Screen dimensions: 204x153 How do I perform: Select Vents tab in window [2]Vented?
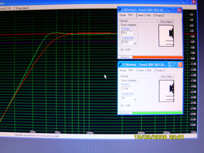pyautogui.click(x=140, y=15)
